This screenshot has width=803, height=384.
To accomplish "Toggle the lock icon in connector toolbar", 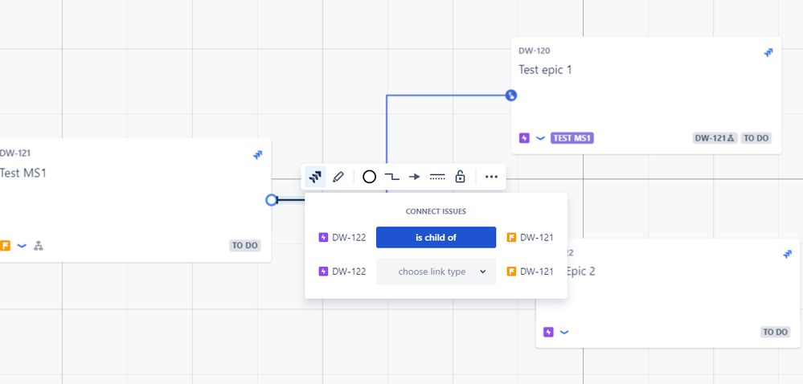I will [460, 178].
